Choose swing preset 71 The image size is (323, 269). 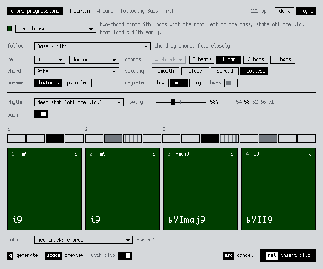[x=271, y=102]
